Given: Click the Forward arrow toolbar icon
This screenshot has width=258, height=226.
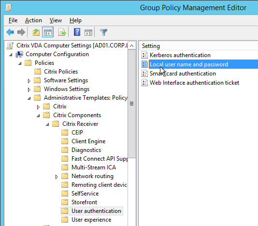Looking at the screenshot, I should (21, 32).
